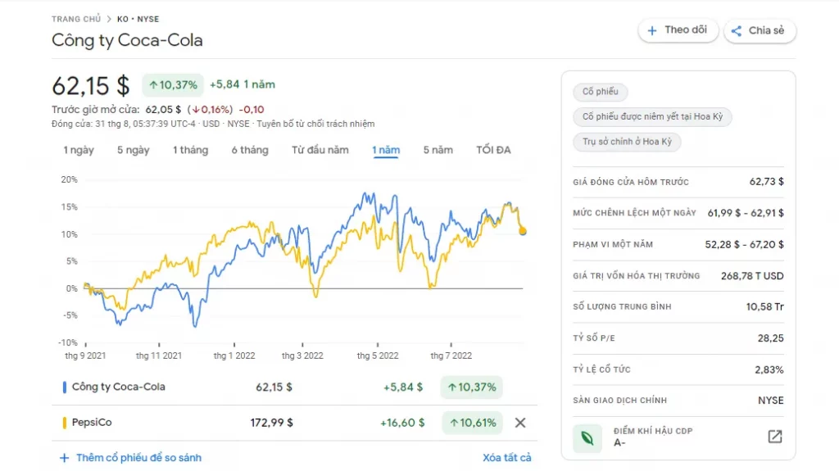Select the 1 năm time range
Viewport: 839px width, 471px height.
coord(386,151)
